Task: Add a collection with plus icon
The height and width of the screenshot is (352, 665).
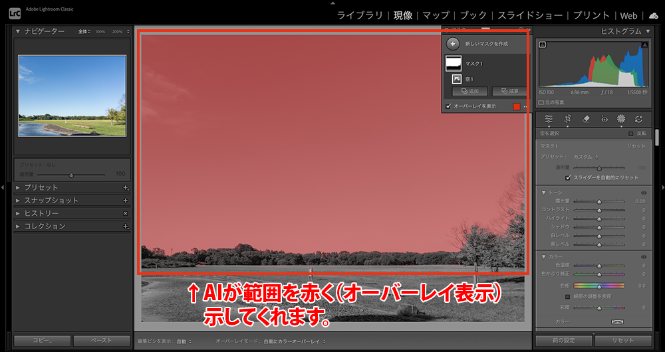Action: [x=126, y=226]
